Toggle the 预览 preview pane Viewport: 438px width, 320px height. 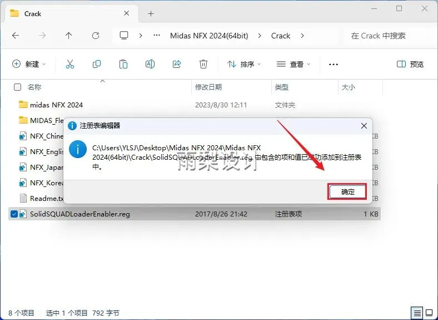point(410,64)
